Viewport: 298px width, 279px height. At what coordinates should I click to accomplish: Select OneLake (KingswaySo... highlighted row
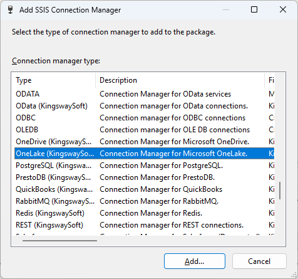(x=144, y=154)
